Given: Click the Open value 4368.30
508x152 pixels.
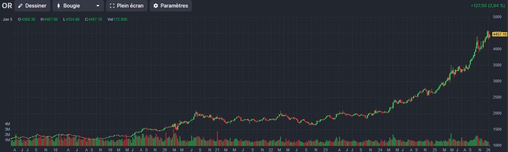Looking at the screenshot, I should point(28,19).
